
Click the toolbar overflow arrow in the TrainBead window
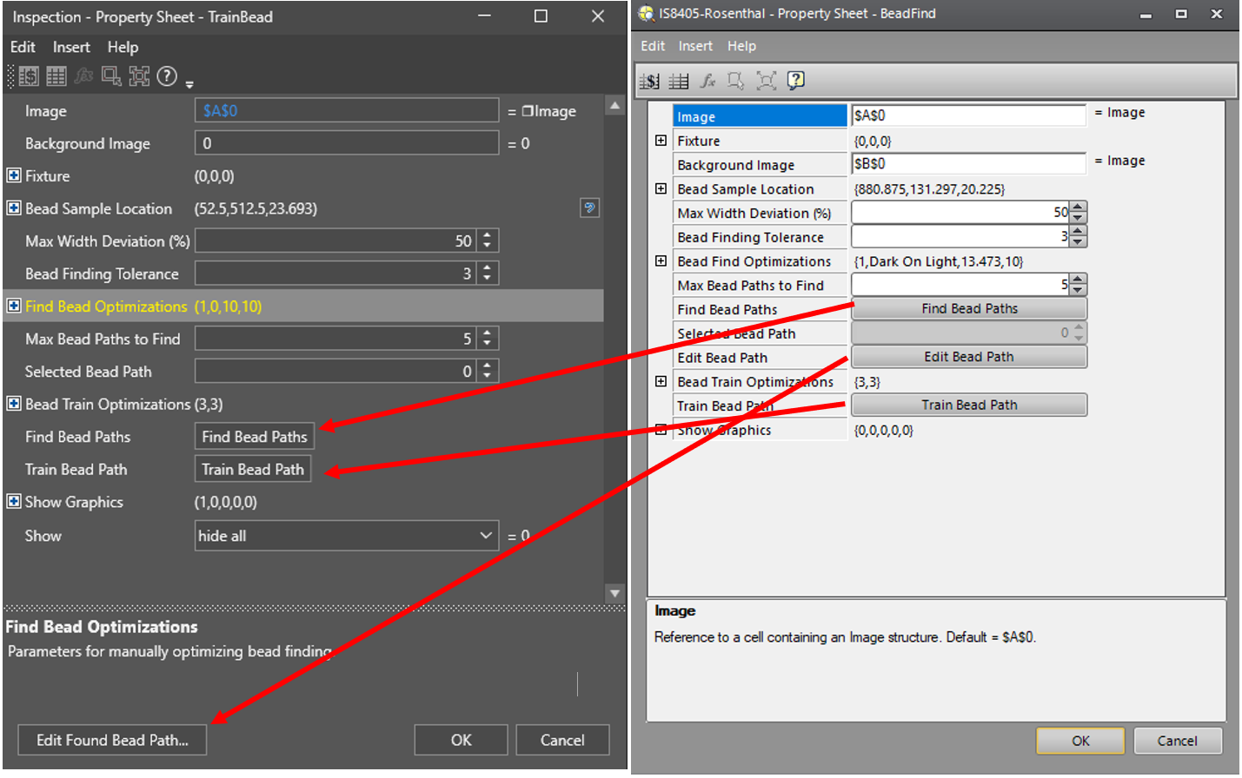189,84
